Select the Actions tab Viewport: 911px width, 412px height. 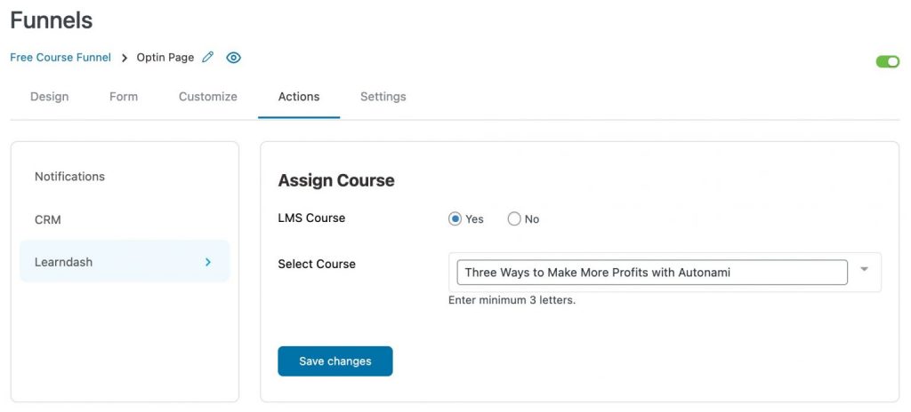point(299,97)
